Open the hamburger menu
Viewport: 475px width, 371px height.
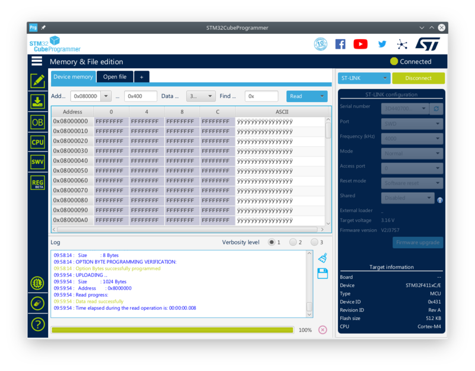37,61
